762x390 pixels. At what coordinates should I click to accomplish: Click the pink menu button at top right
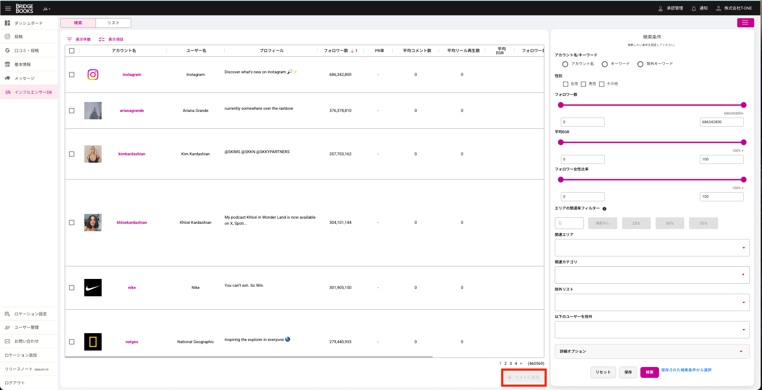coord(745,23)
